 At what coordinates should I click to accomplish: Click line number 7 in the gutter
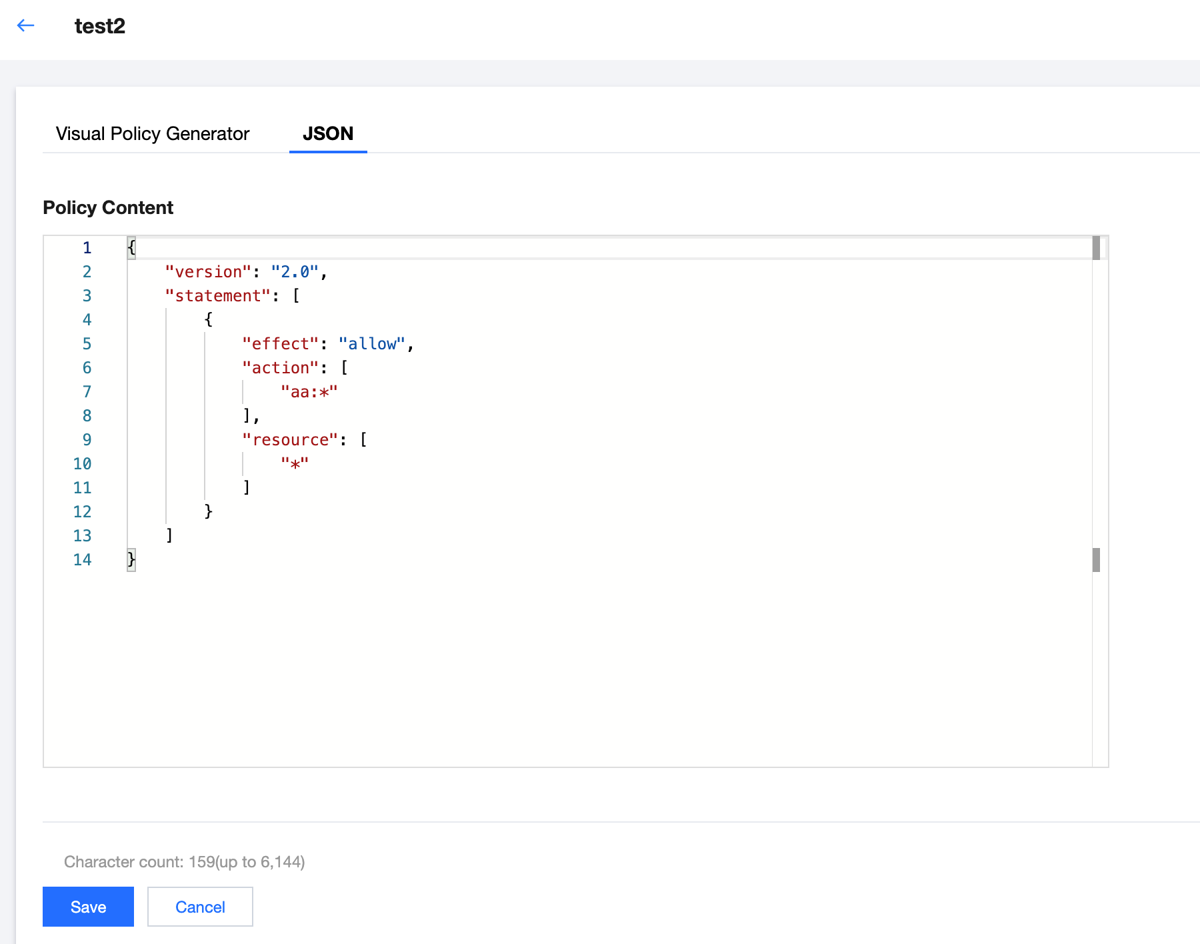[87, 392]
